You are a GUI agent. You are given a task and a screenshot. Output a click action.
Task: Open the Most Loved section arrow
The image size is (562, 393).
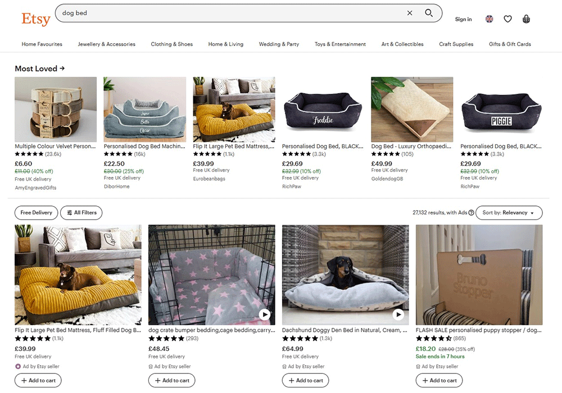pyautogui.click(x=62, y=68)
